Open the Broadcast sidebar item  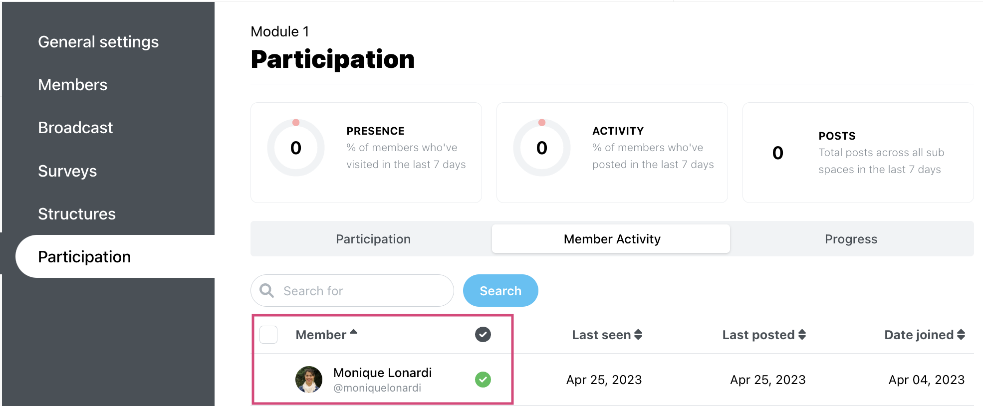75,128
